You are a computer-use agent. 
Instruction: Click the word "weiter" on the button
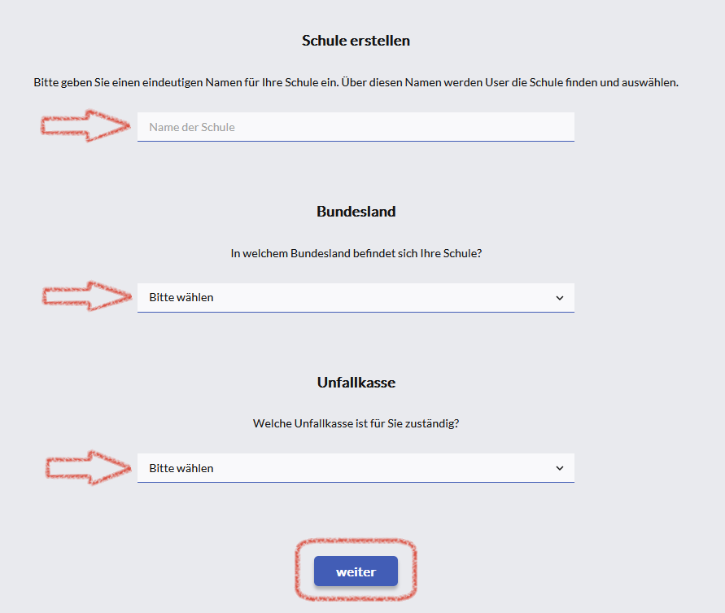pos(356,571)
